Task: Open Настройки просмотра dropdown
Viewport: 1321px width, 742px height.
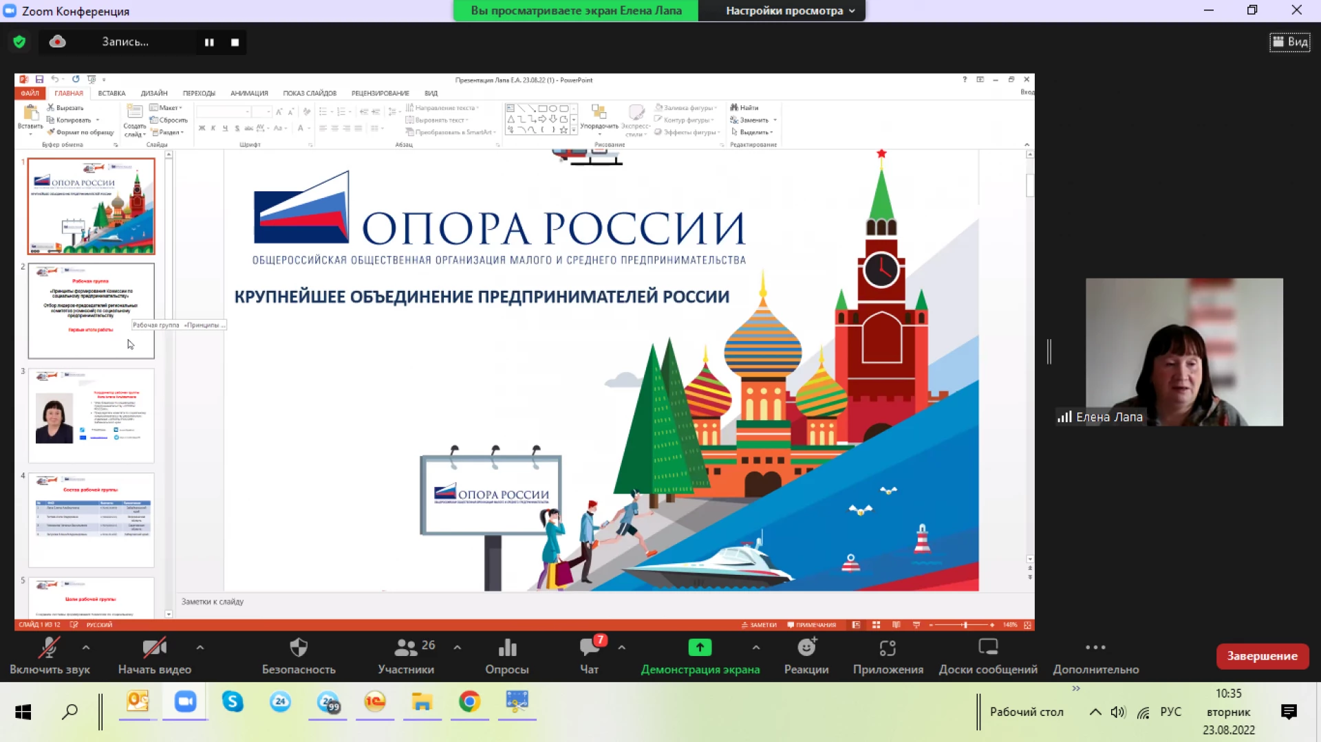Action: (790, 11)
